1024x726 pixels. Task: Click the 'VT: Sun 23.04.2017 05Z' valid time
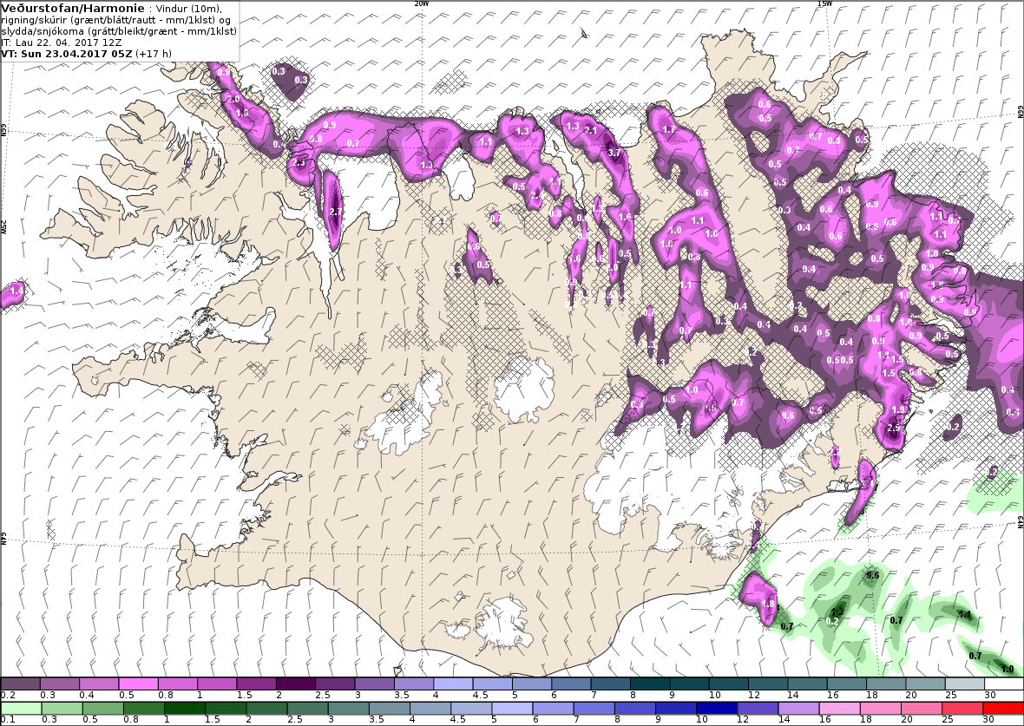pyautogui.click(x=68, y=54)
